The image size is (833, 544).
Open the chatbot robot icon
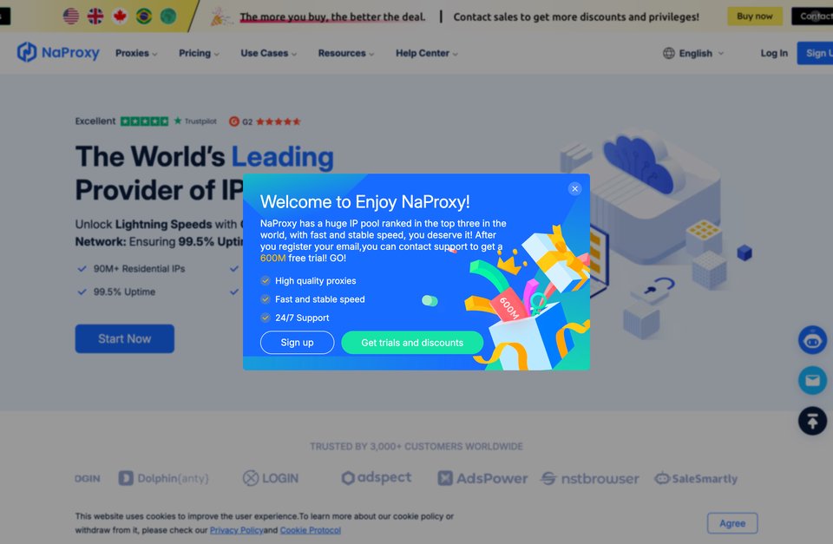[812, 340]
